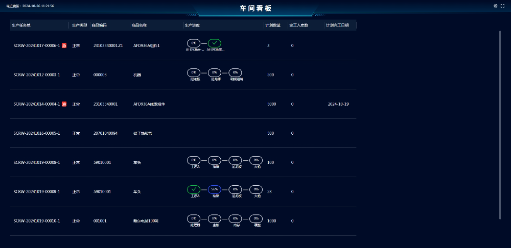This screenshot has height=248, width=511.
Task: Click last 0% step in SCRW-20241019-00009-1 row
Action: point(256,189)
